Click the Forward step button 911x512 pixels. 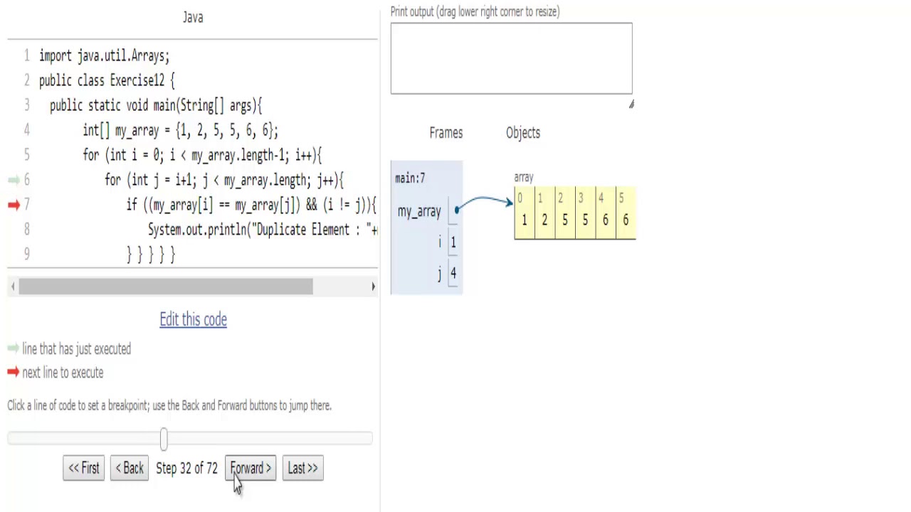pyautogui.click(x=251, y=468)
